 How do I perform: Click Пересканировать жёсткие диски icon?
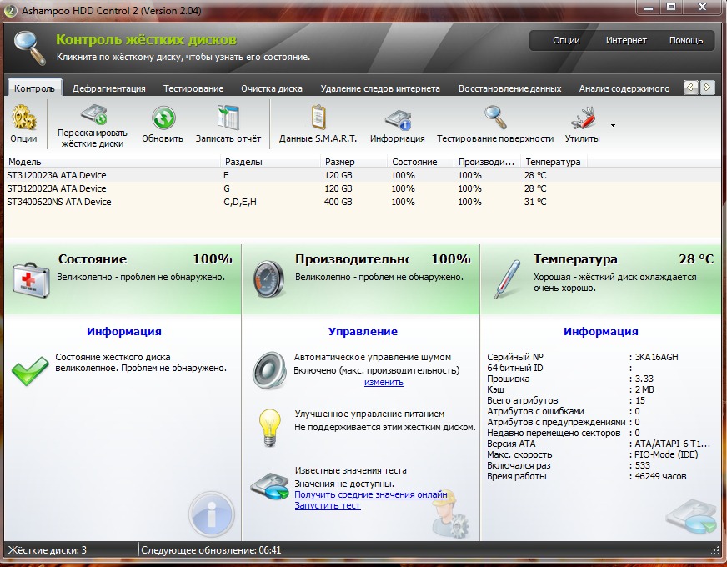coord(94,114)
